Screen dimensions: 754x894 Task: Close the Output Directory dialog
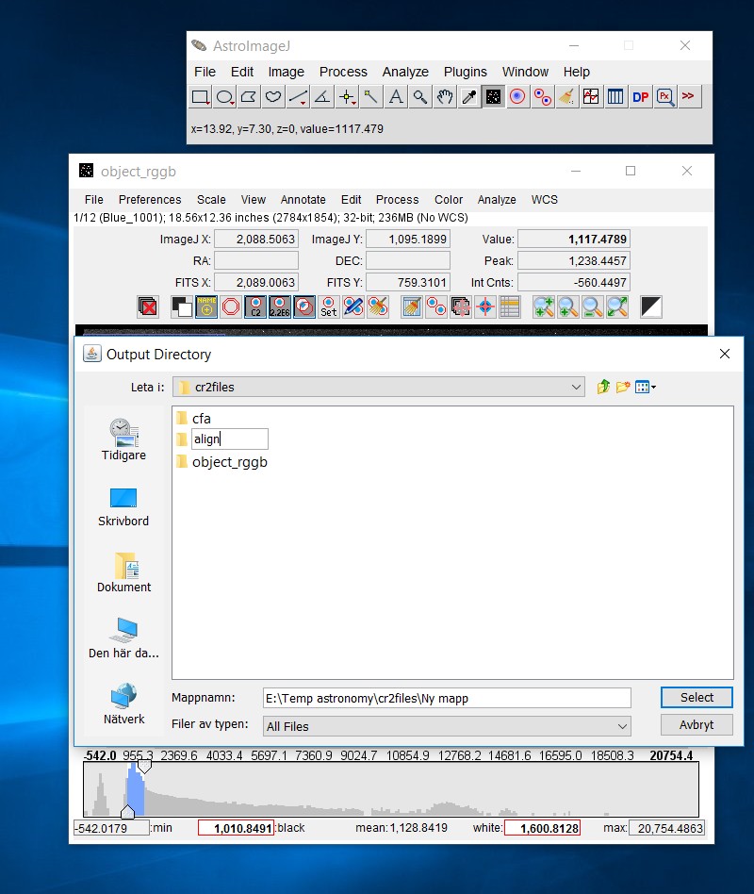725,354
